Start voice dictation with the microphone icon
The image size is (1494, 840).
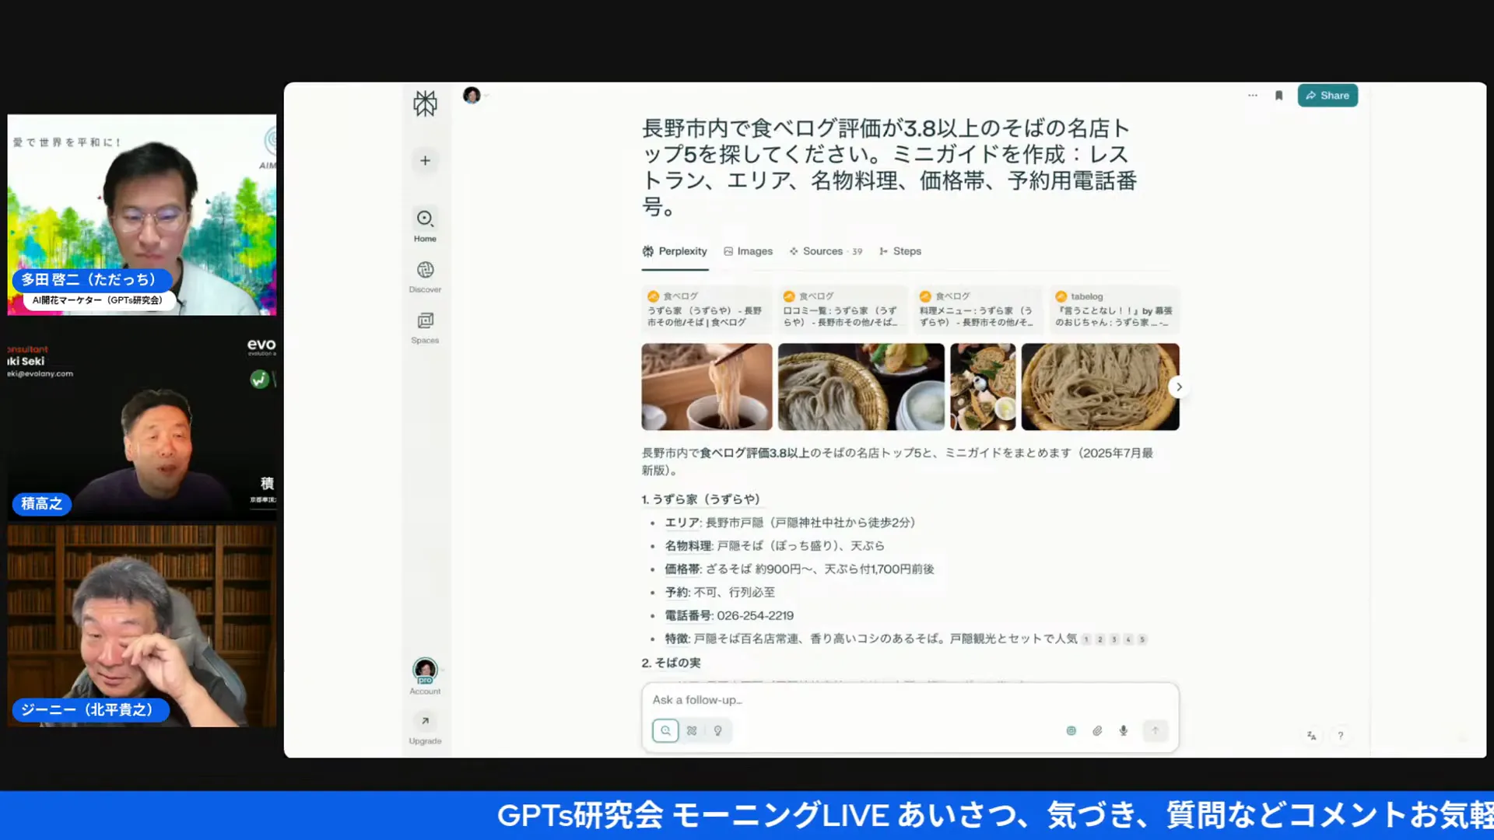1123,730
